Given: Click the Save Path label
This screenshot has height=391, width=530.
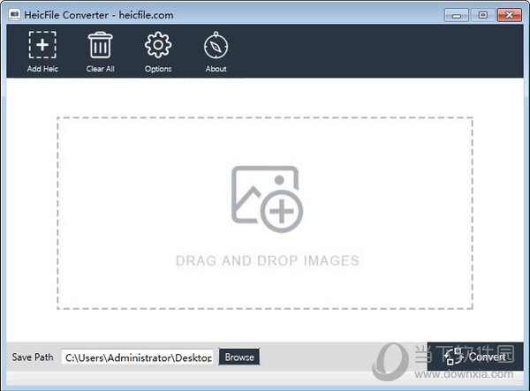Looking at the screenshot, I should (x=33, y=357).
